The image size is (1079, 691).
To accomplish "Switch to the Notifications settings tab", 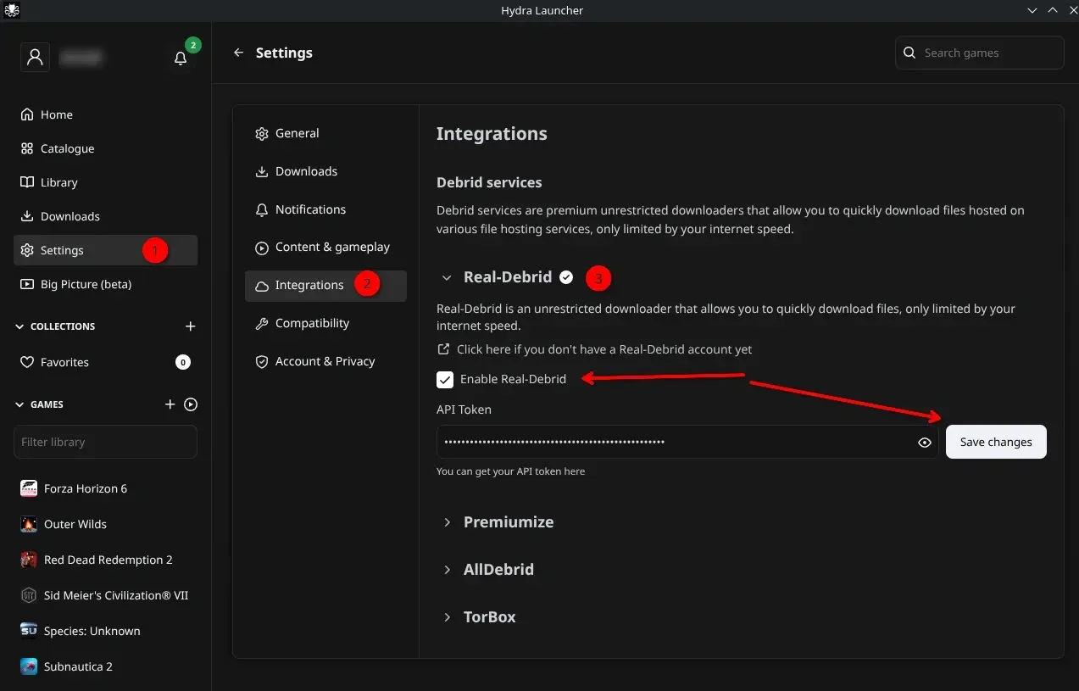I will pyautogui.click(x=325, y=209).
